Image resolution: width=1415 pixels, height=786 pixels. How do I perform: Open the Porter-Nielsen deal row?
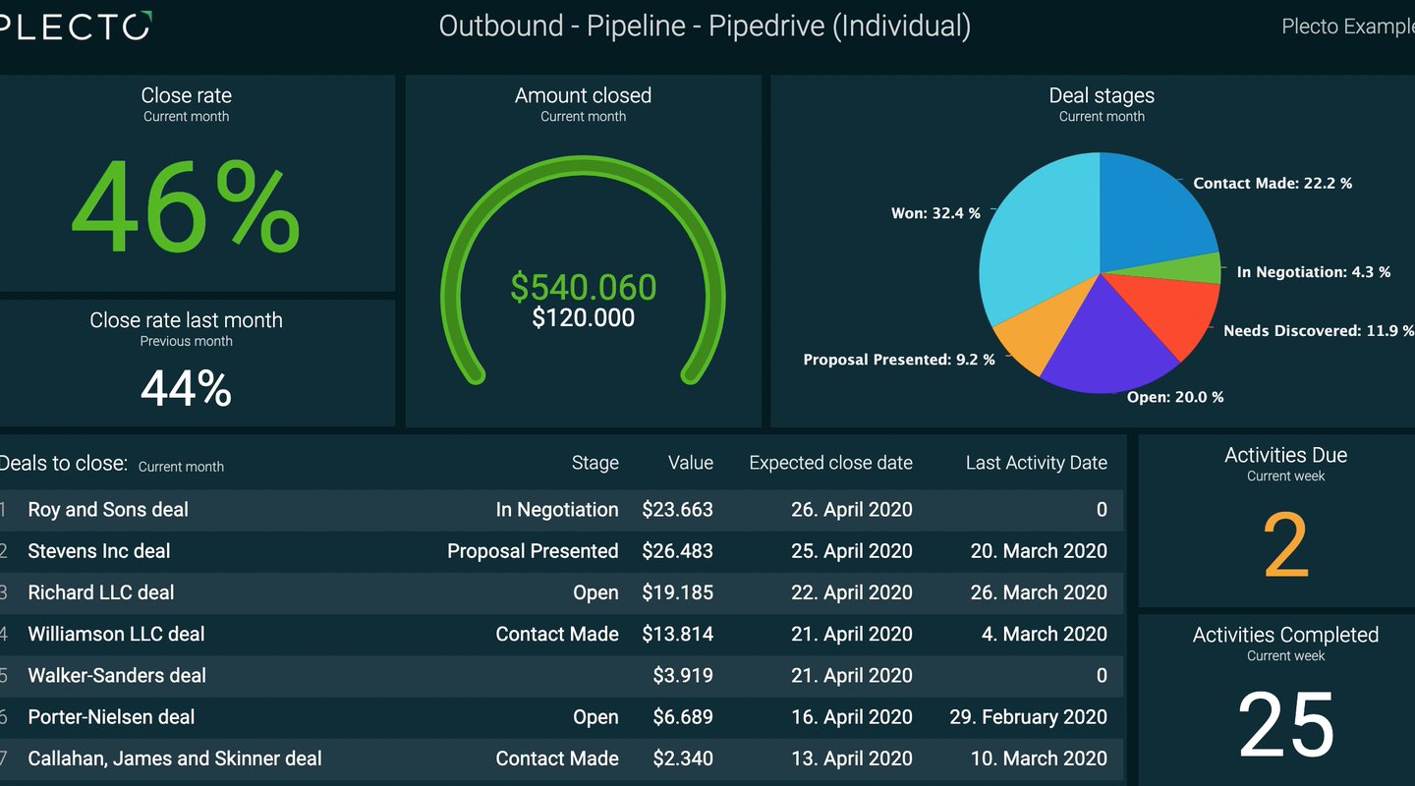561,717
